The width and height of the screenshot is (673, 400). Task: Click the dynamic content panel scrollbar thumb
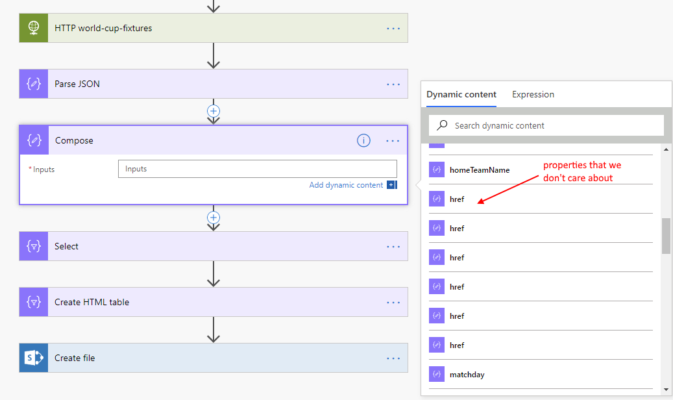pyautogui.click(x=666, y=236)
